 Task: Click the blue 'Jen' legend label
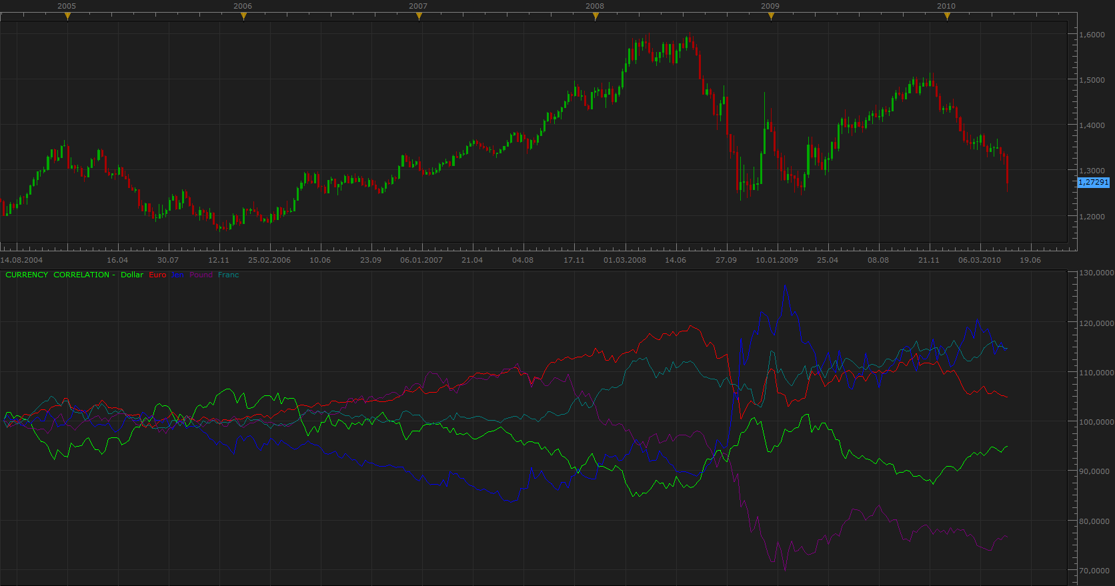point(177,275)
